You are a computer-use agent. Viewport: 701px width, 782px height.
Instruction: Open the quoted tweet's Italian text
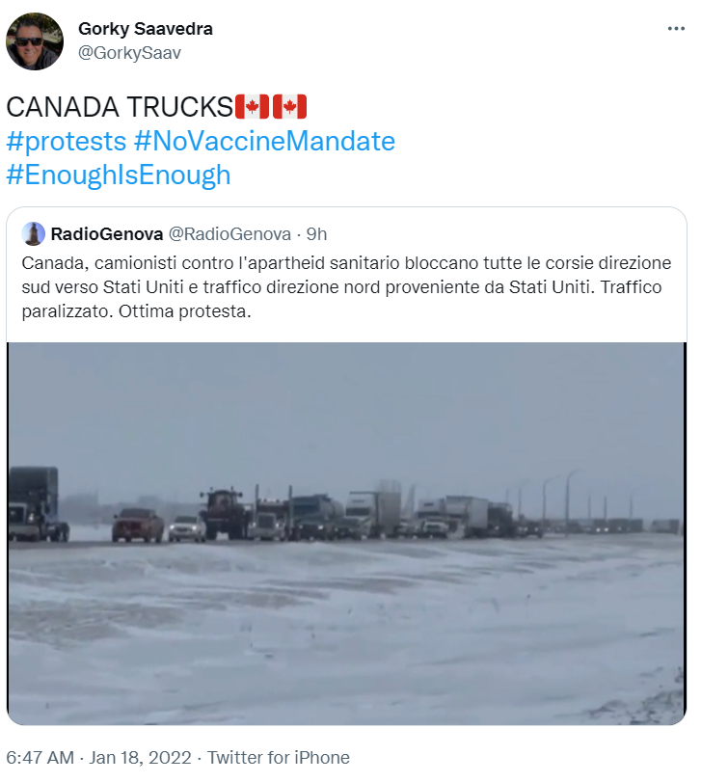point(346,287)
